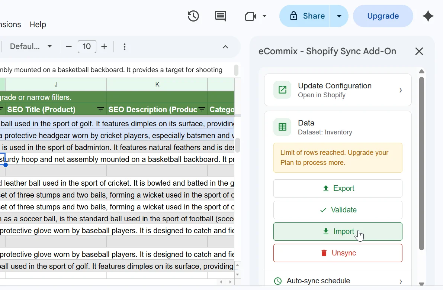443x290 pixels.
Task: Decrease font size with minus button
Action: pyautogui.click(x=69, y=46)
